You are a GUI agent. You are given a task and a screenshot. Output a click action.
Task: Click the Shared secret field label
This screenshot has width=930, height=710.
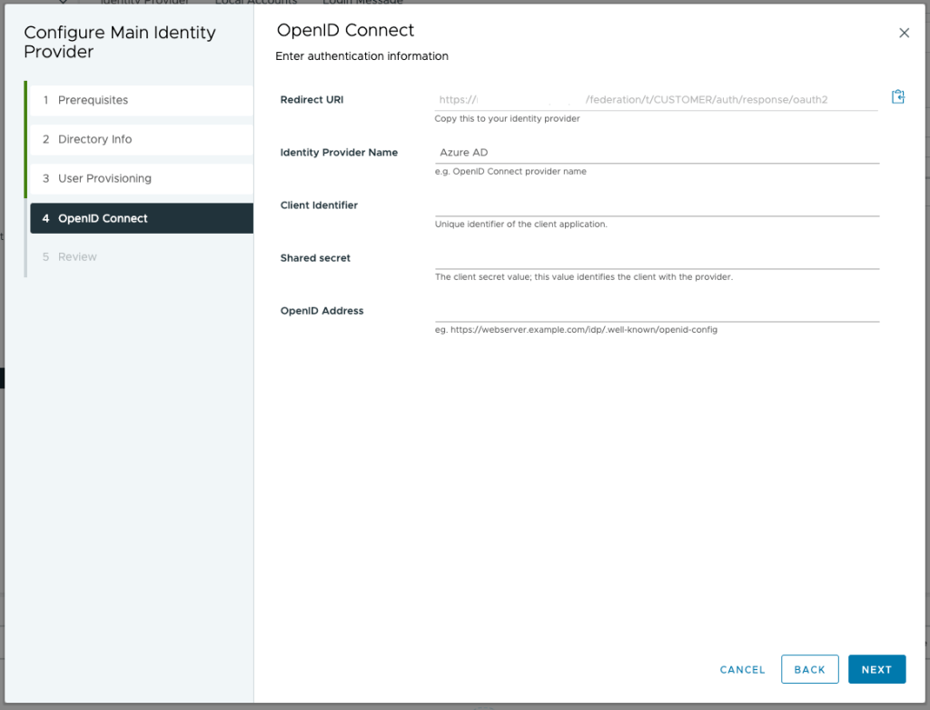pos(315,258)
